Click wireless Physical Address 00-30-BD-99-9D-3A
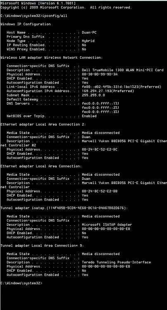This screenshot has width=167, height=310. coord(100,74)
